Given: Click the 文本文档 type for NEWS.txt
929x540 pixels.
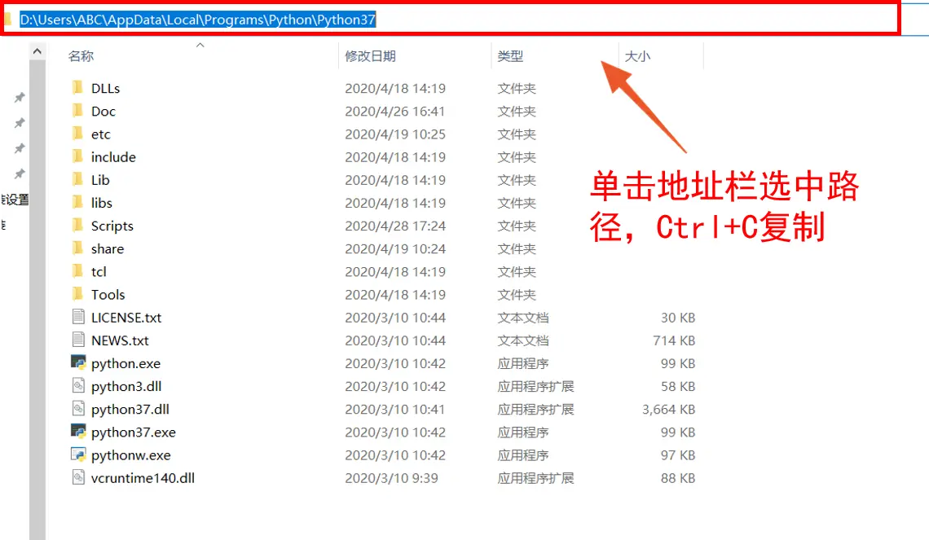Looking at the screenshot, I should click(523, 340).
